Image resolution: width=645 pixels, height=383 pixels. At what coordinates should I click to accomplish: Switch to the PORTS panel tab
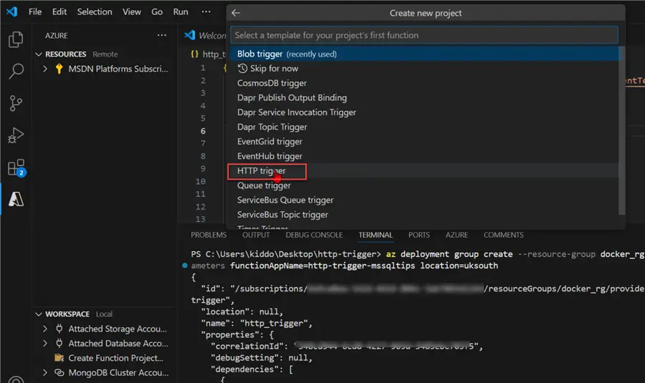tap(419, 235)
